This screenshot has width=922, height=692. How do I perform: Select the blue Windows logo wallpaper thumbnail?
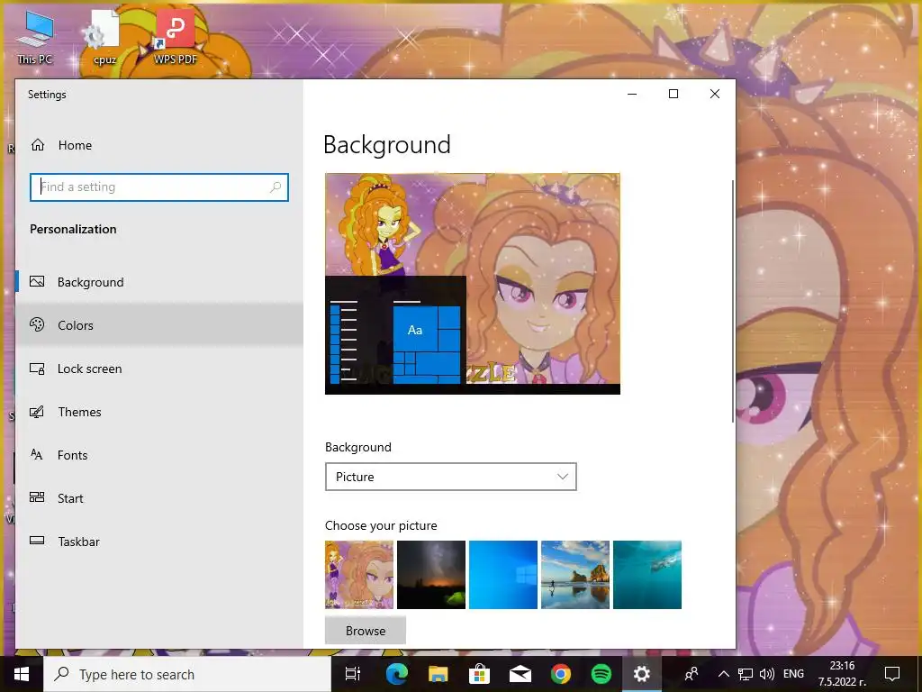click(x=502, y=575)
